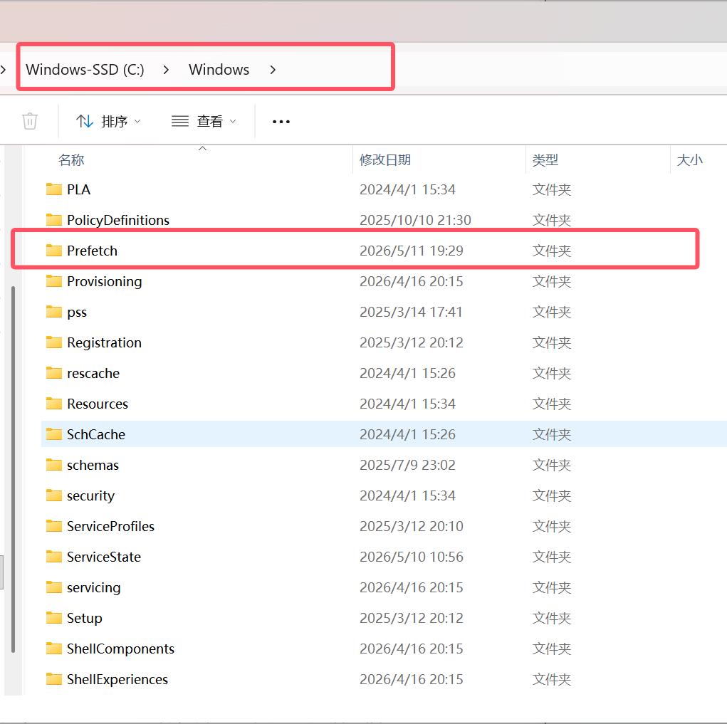
Task: Click the ShellExperiences folder name
Action: pyautogui.click(x=117, y=679)
